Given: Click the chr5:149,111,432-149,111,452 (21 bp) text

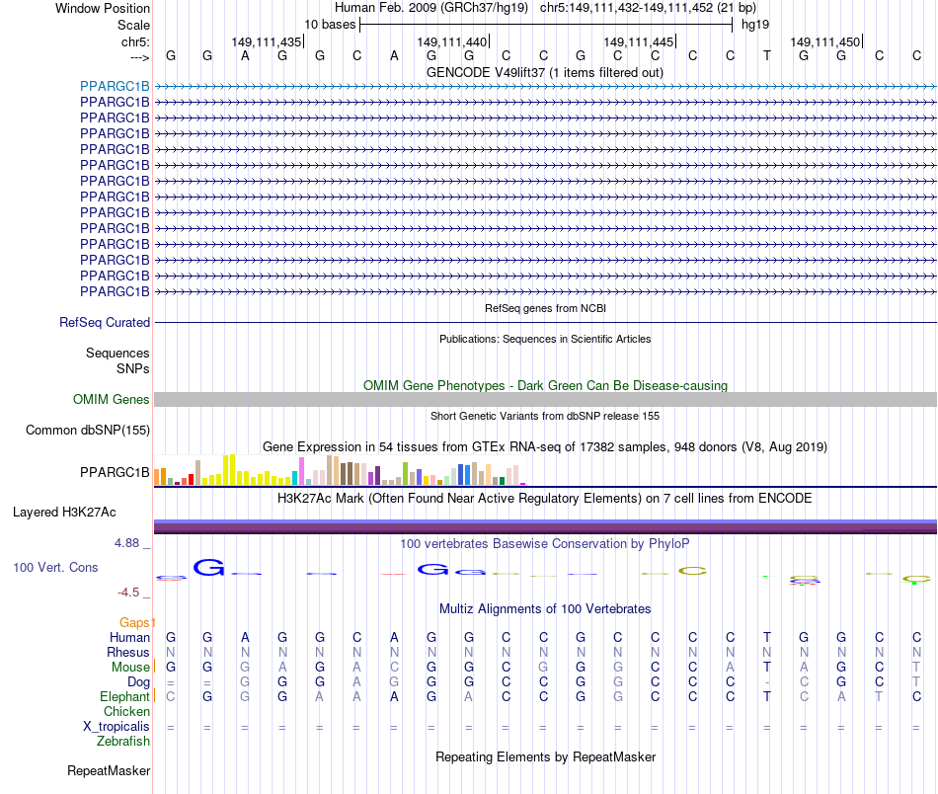Looking at the screenshot, I should 648,8.
